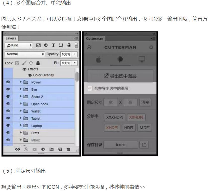Click the new adjustment layer icon
The height and width of the screenshot is (191, 208).
pos(43,149)
